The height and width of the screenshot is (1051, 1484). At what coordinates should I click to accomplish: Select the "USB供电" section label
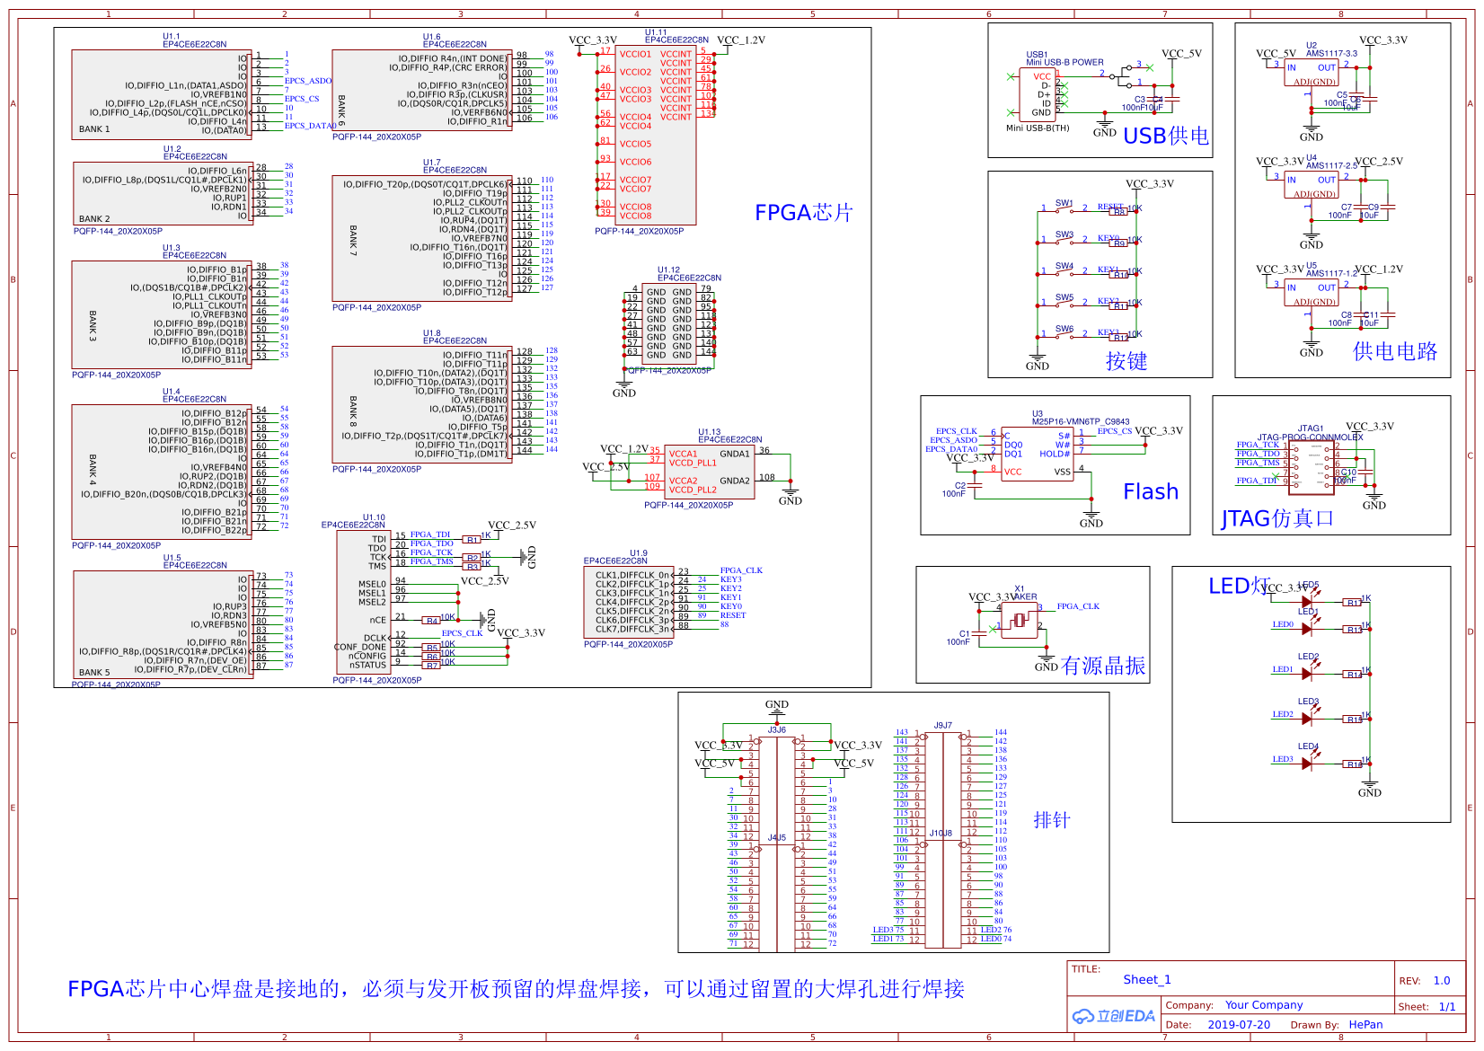tap(1166, 137)
